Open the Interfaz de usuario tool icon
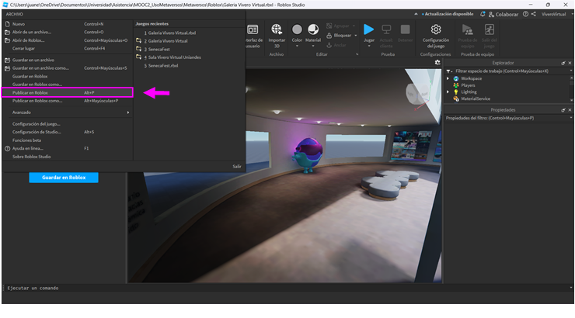The height and width of the screenshot is (318, 575). click(x=253, y=29)
